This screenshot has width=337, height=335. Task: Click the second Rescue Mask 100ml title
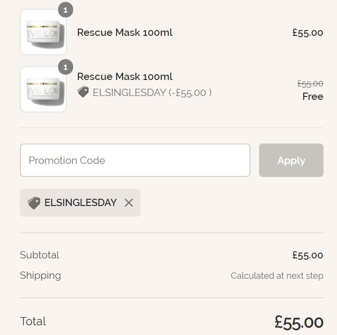pos(124,77)
